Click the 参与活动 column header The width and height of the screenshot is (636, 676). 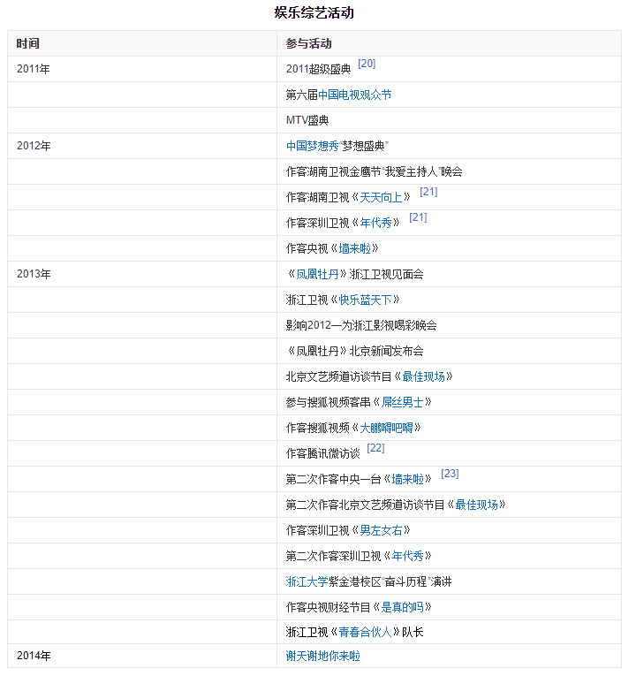pos(308,43)
